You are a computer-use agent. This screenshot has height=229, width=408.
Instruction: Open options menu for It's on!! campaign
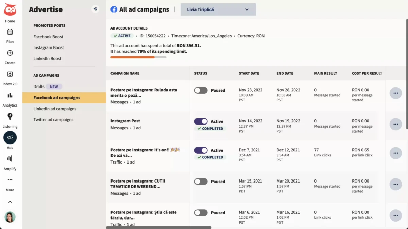(x=396, y=153)
